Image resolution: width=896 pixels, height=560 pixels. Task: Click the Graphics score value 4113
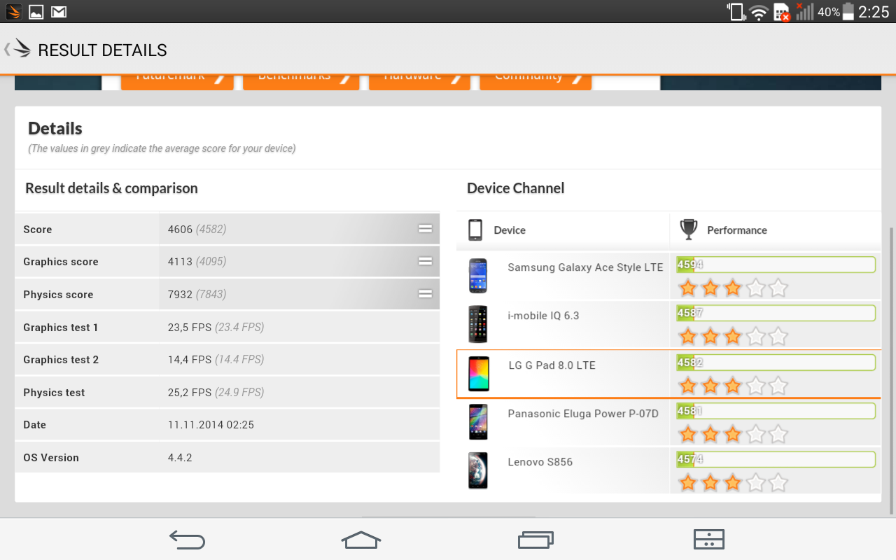(x=180, y=262)
